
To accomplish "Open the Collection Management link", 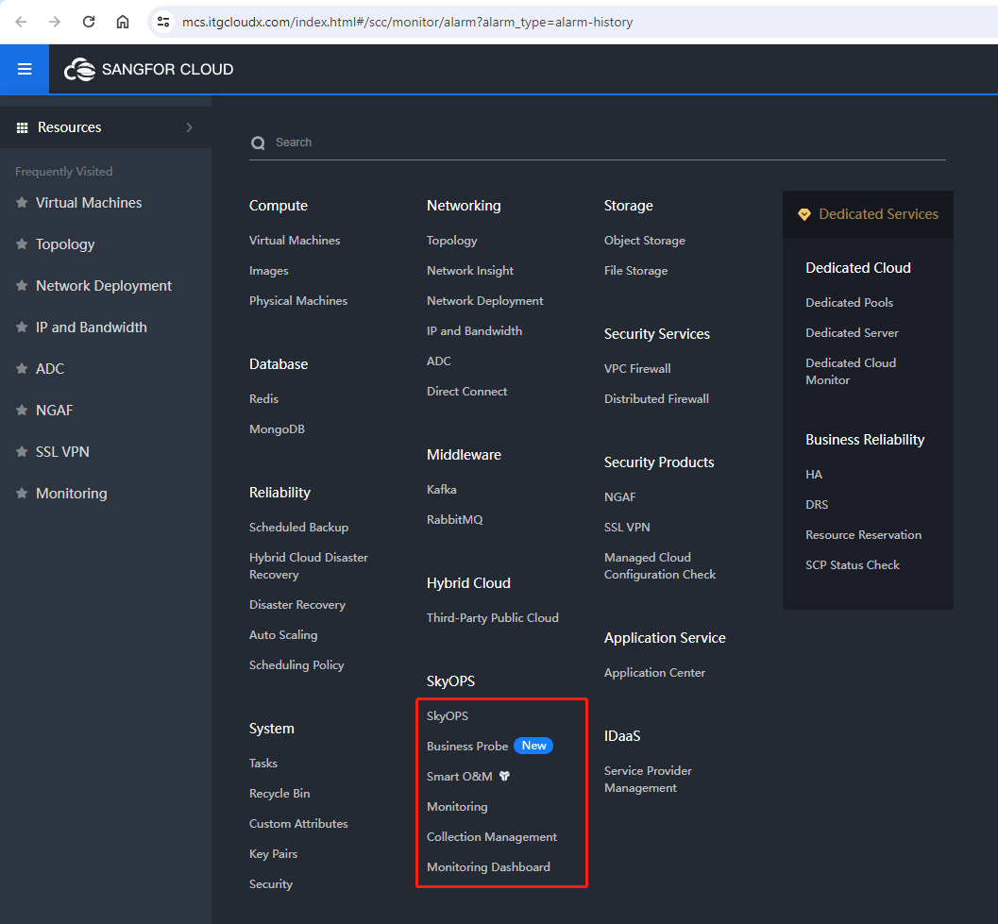I will coord(492,836).
